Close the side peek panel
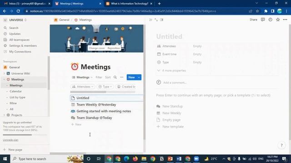This screenshot has width=291, height=163. point(151,20)
